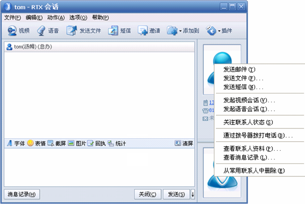Viewport: 305px width, 204px height.
Task: Click the mobile number link starting 13
Action: [x=212, y=103]
